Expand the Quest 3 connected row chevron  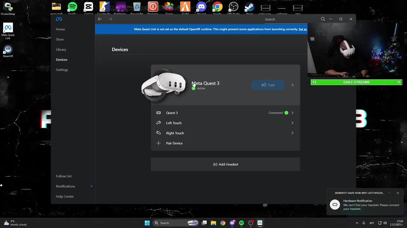coord(293,113)
